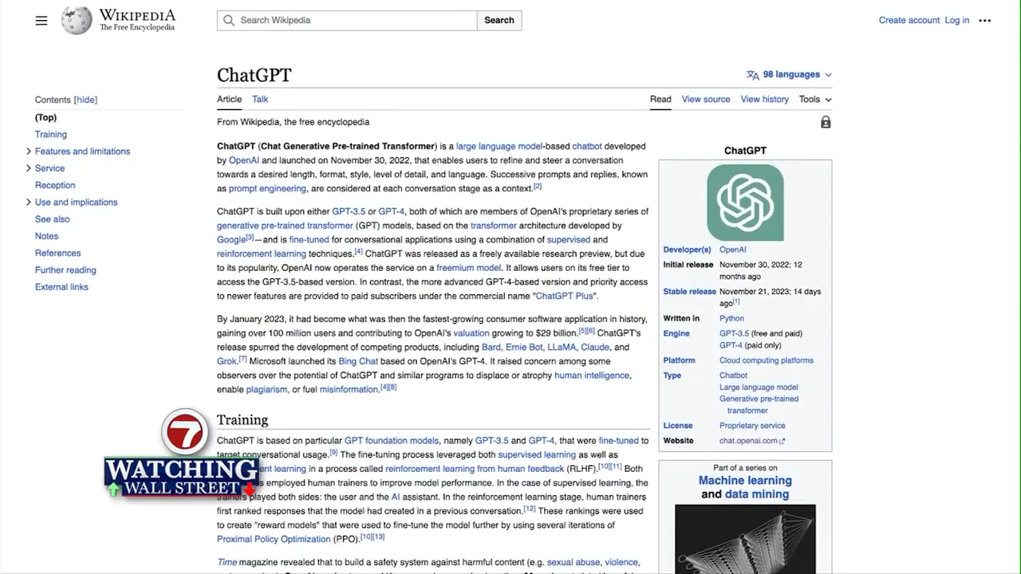Click the external link icon next to chat.openai.com

[782, 441]
